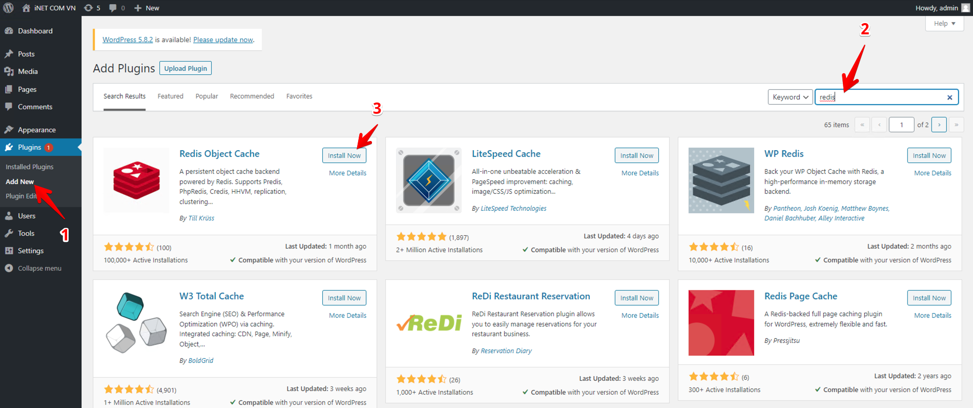Visit site via home icon

click(26, 8)
